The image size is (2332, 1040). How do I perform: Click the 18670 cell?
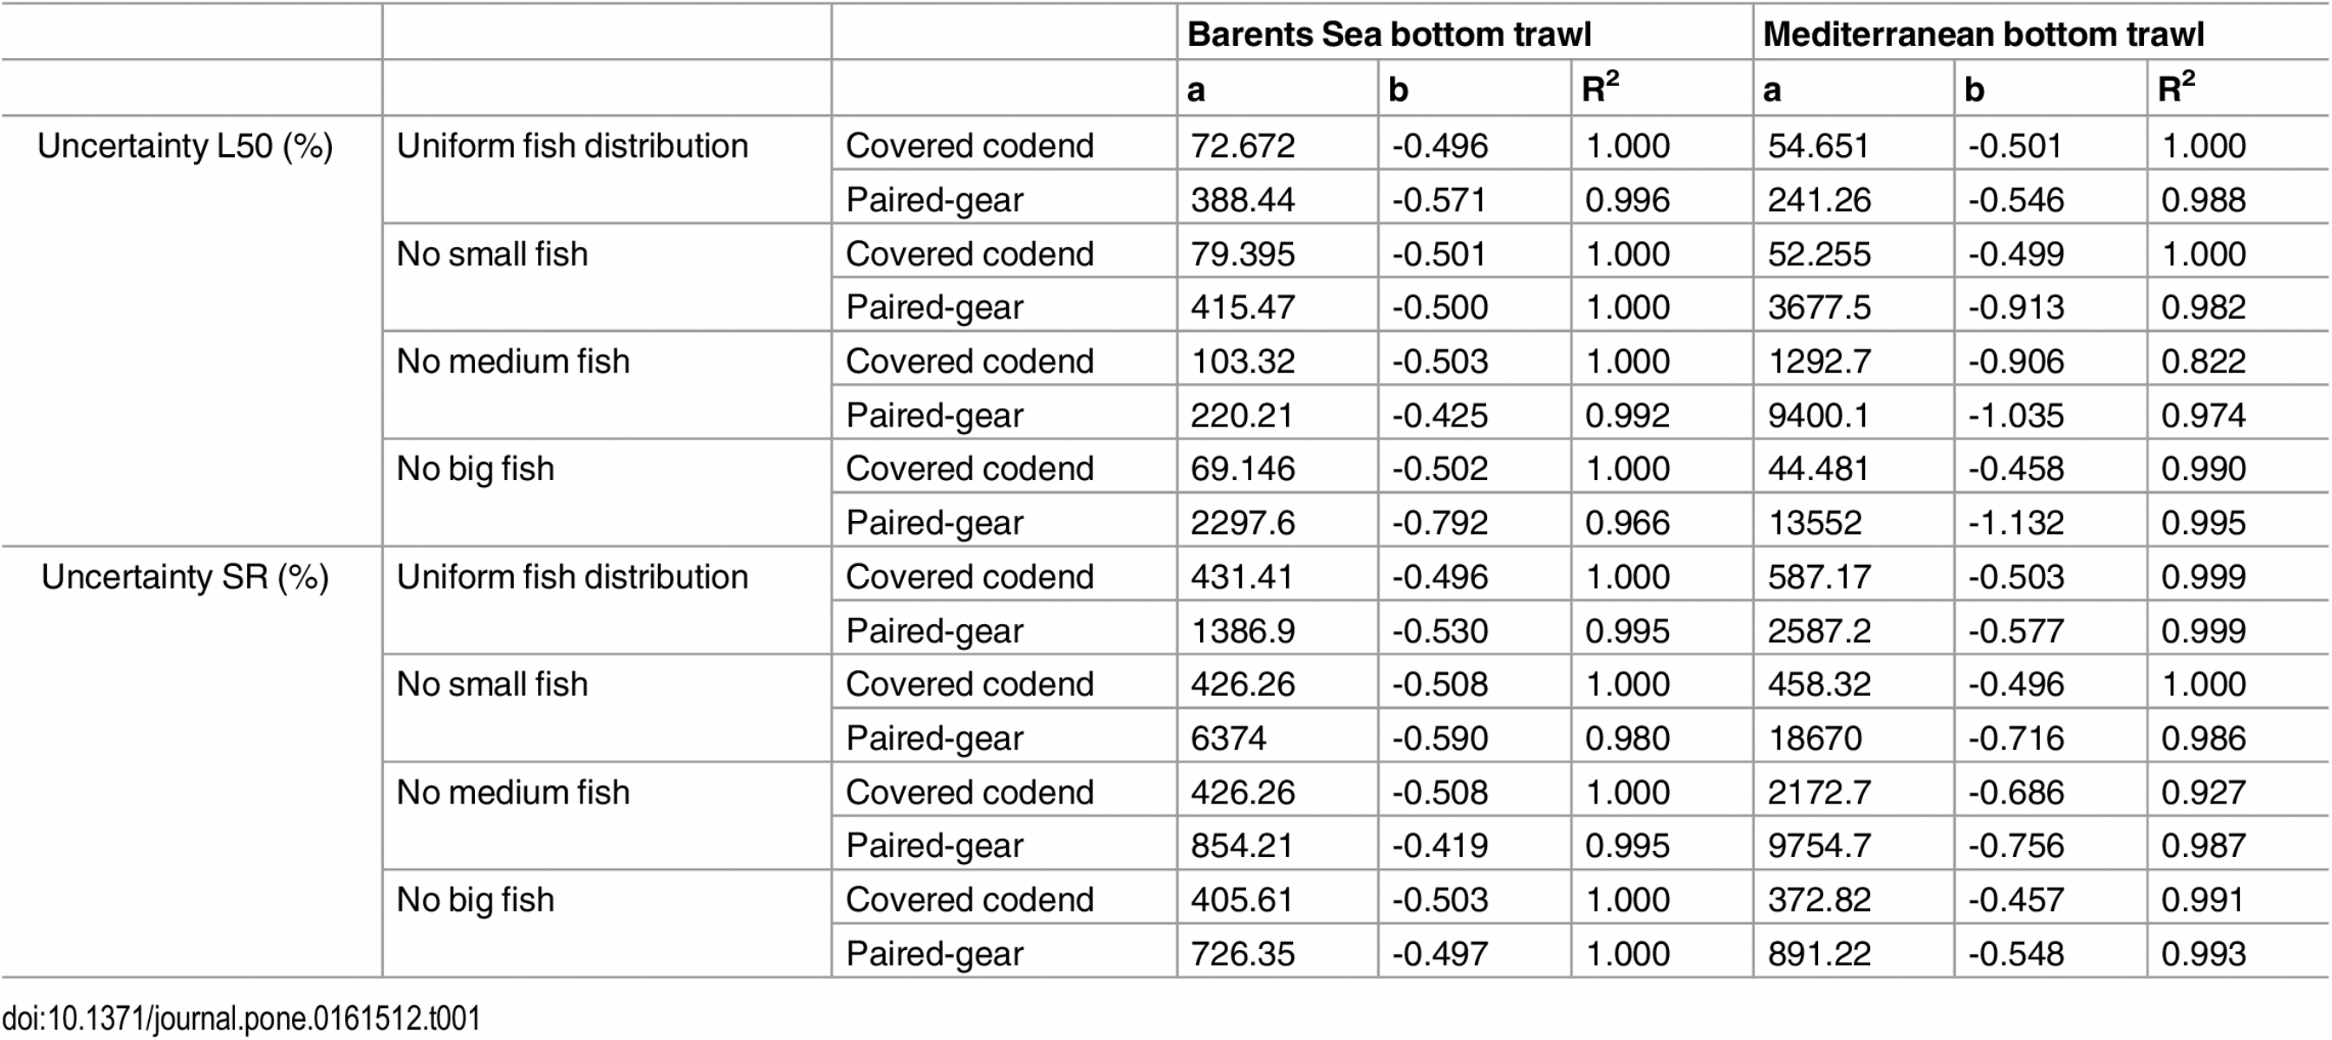[1816, 738]
